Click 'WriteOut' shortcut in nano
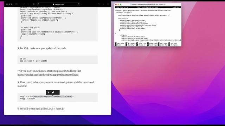225x126 pixels. point(130,43)
